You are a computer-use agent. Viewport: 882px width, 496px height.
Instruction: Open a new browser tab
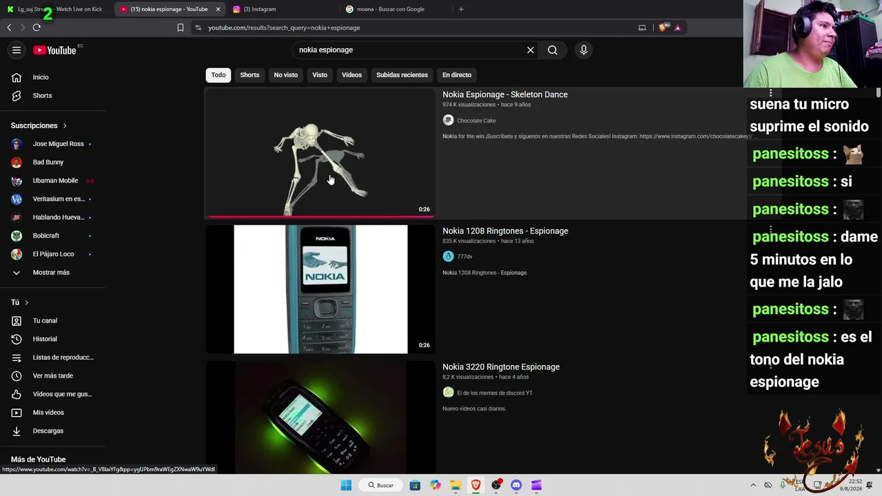(461, 9)
